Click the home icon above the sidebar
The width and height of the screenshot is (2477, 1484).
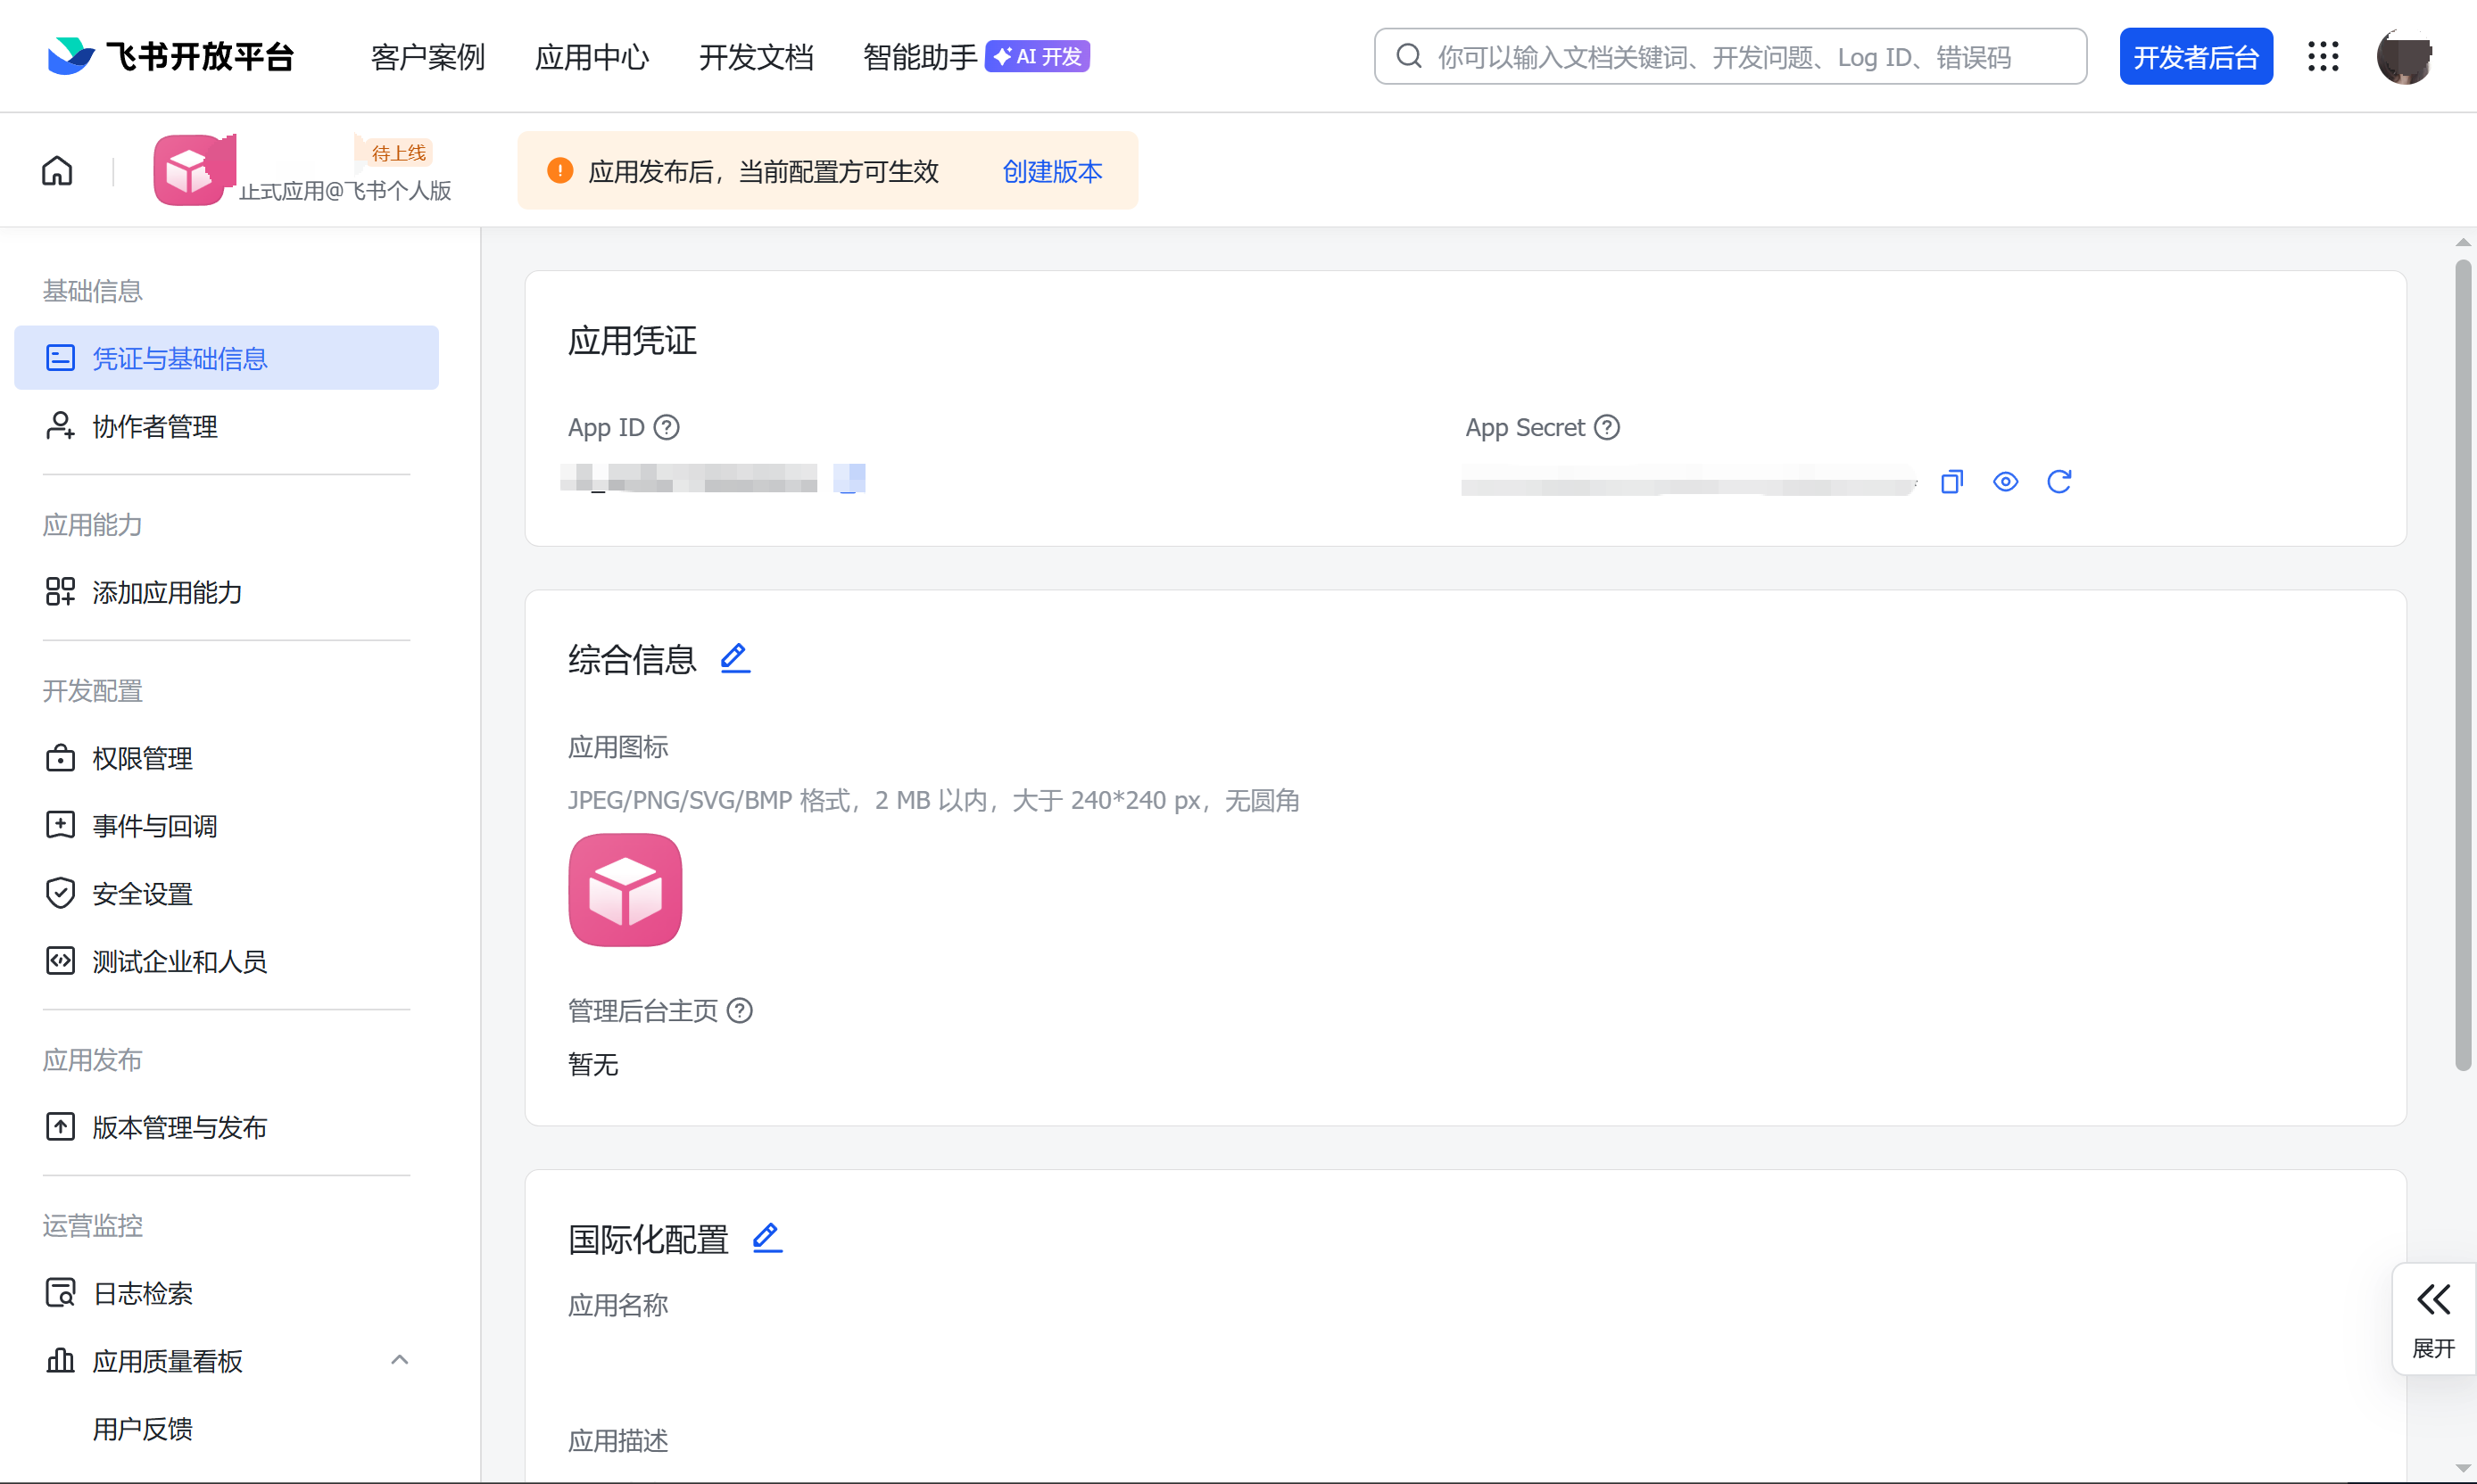pos(56,170)
